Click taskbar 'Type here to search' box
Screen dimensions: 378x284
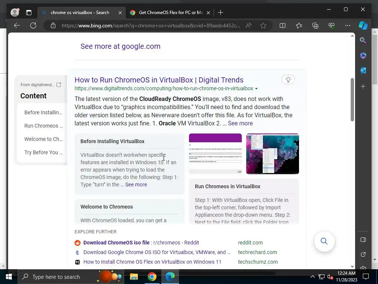71,277
